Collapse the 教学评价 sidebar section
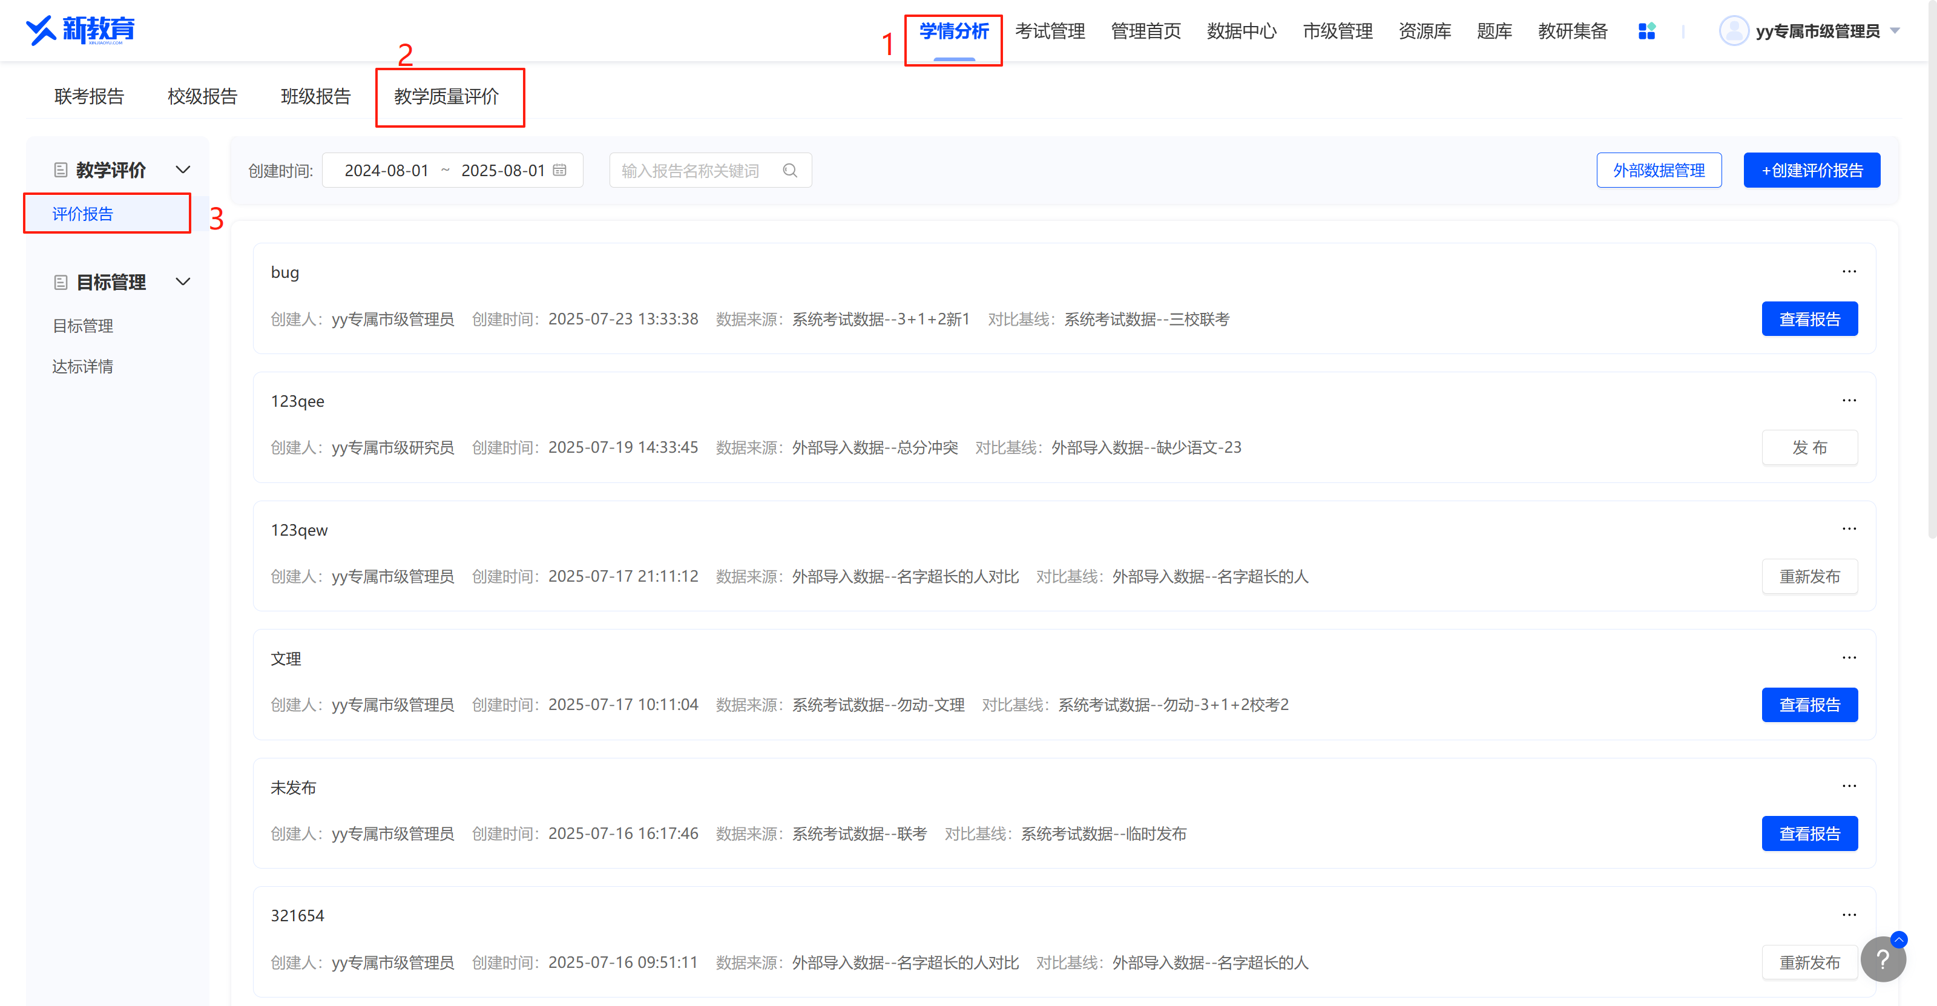Screen dimensions: 1937x1006 (x=183, y=170)
